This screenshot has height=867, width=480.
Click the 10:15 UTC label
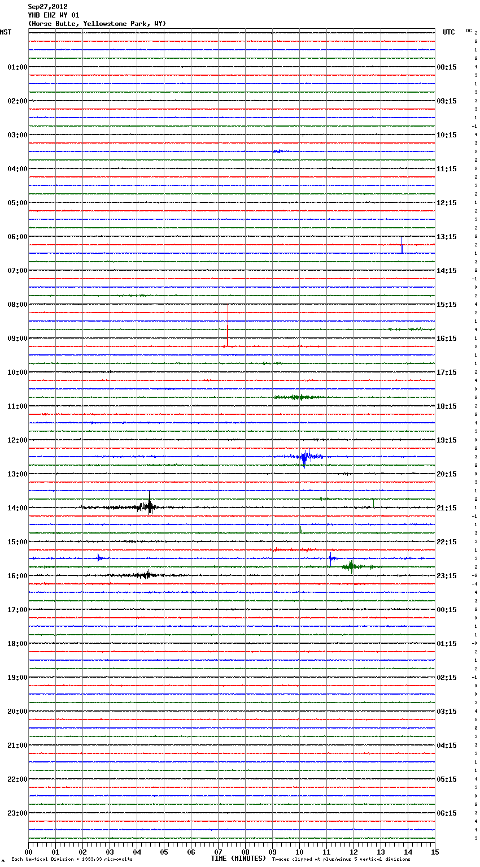pos(447,135)
